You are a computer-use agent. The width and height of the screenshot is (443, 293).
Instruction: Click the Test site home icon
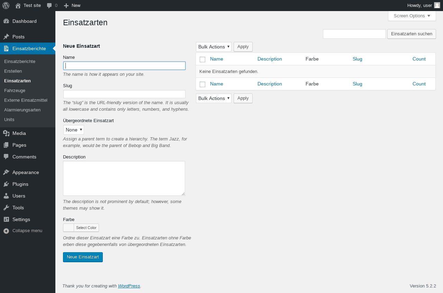[x=18, y=6]
